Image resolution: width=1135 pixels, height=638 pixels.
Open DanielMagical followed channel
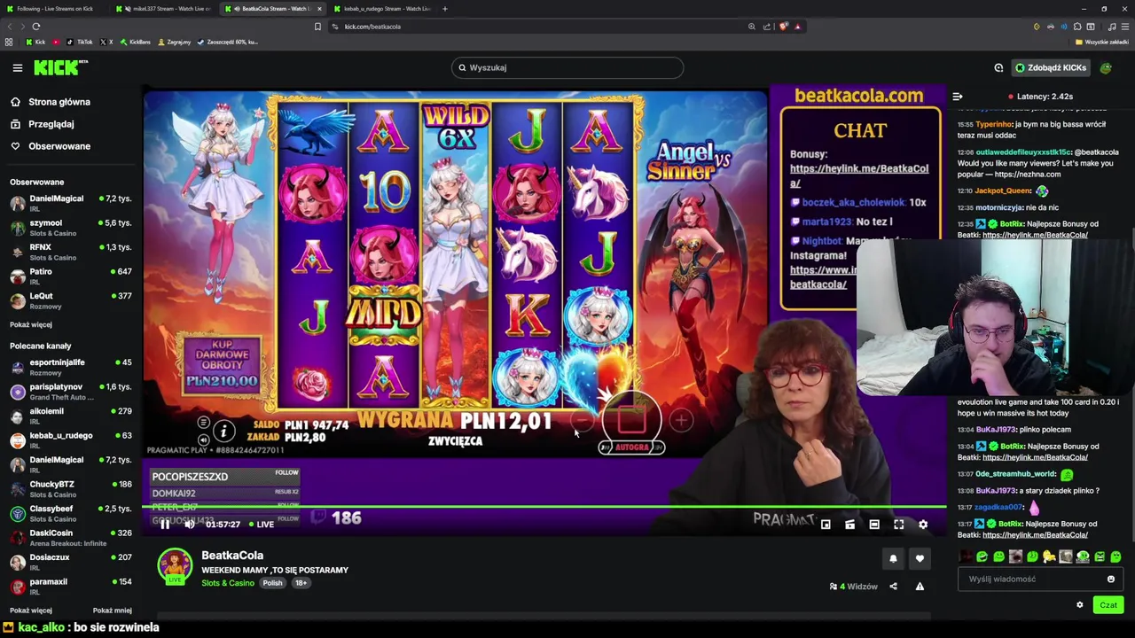[x=71, y=203]
